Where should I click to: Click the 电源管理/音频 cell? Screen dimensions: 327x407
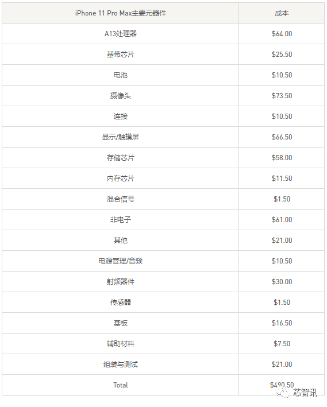120,261
